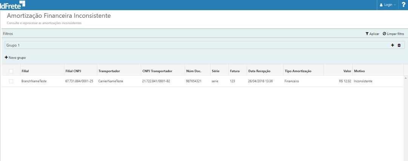The width and height of the screenshot is (408, 161).
Task: Sort by the Valor column header
Action: 347,71
